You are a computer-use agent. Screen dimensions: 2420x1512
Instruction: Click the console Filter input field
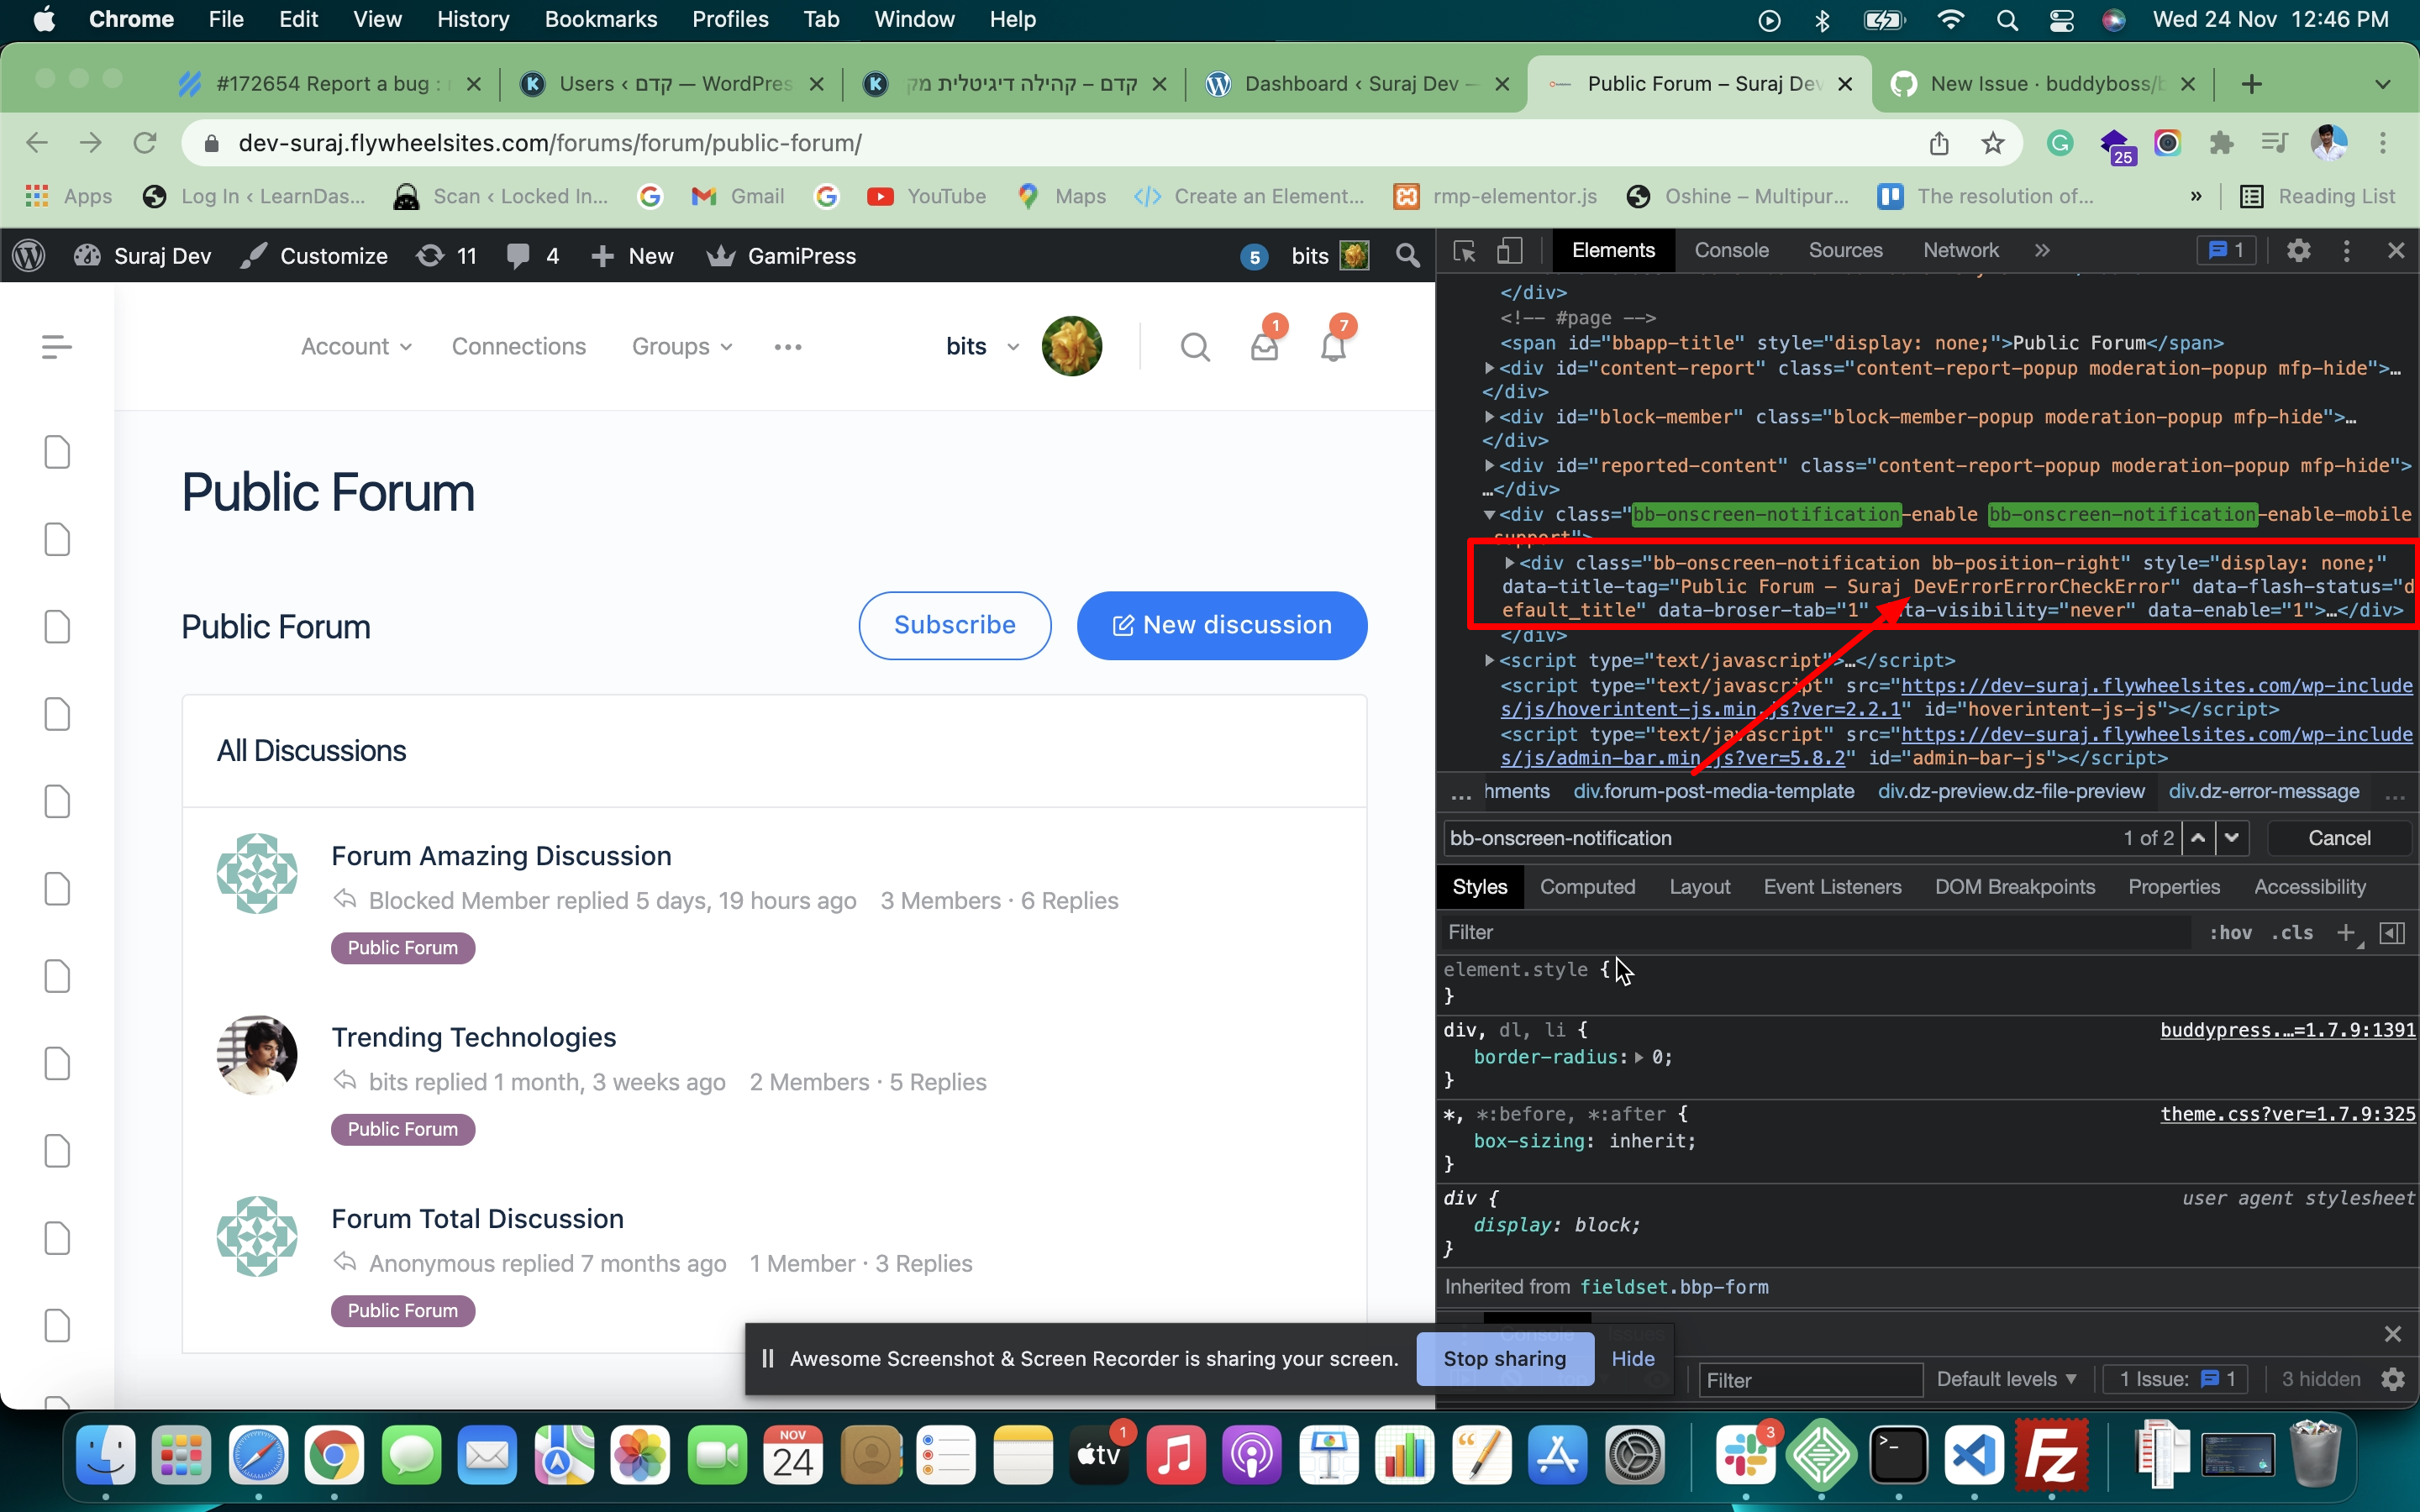[1811, 1380]
